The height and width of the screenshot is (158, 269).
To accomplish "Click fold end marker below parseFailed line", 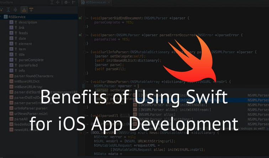I will [85, 43].
